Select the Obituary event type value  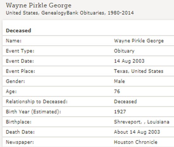(124, 51)
